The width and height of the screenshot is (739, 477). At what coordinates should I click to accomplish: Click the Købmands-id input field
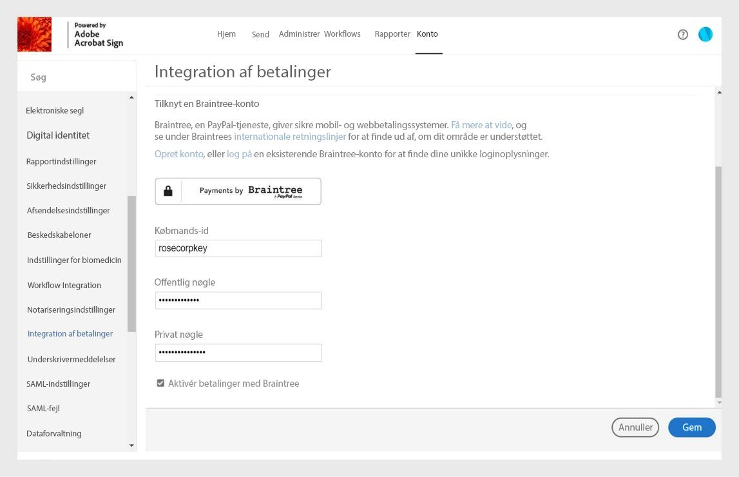[238, 248]
